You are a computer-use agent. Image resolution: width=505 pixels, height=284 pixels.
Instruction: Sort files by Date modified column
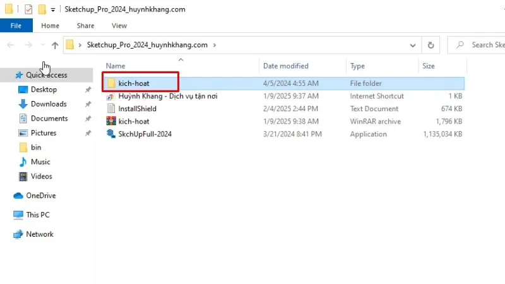point(286,66)
